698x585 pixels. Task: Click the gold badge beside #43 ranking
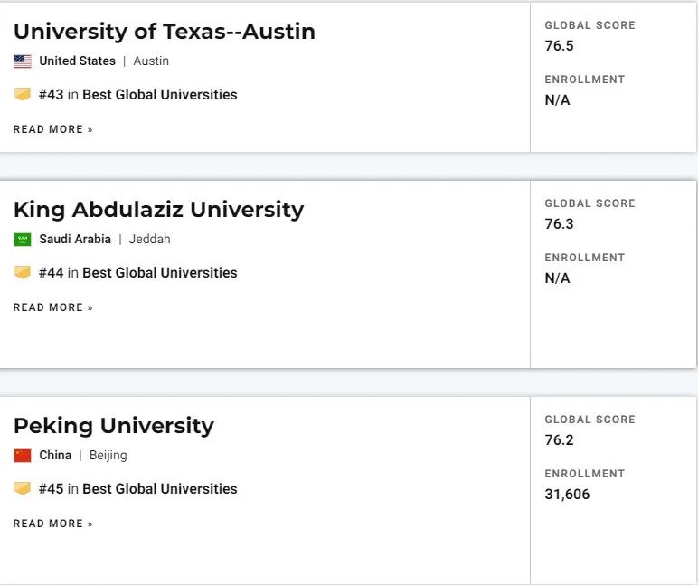pos(23,94)
